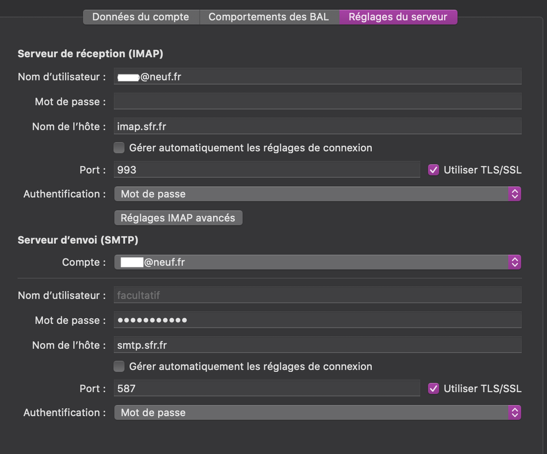This screenshot has height=454, width=547.
Task: Select the empty IMAP Mot de passe field
Action: [x=318, y=101]
